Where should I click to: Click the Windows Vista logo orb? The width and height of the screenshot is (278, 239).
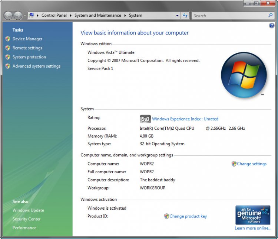click(244, 75)
